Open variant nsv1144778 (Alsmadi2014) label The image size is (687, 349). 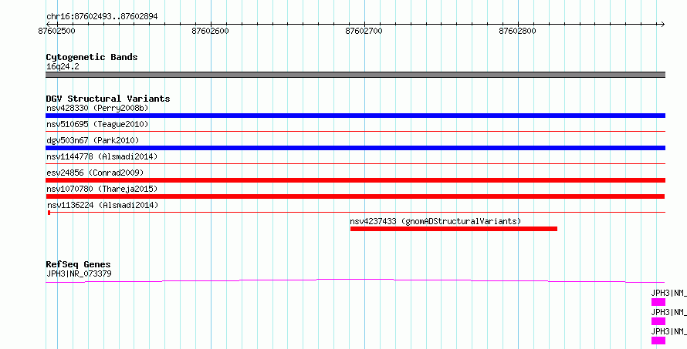(x=102, y=156)
